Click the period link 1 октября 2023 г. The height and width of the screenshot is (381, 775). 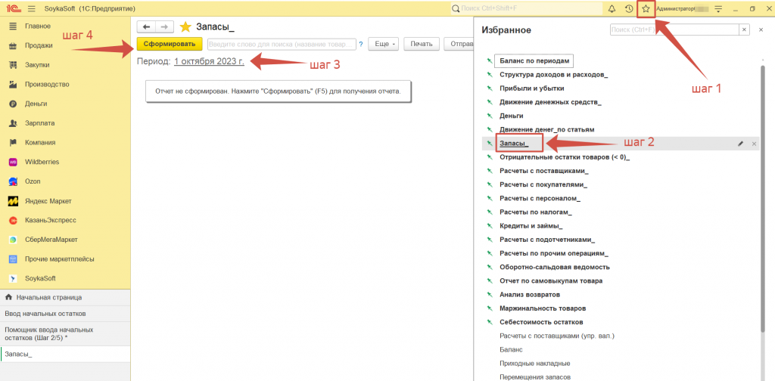(209, 62)
